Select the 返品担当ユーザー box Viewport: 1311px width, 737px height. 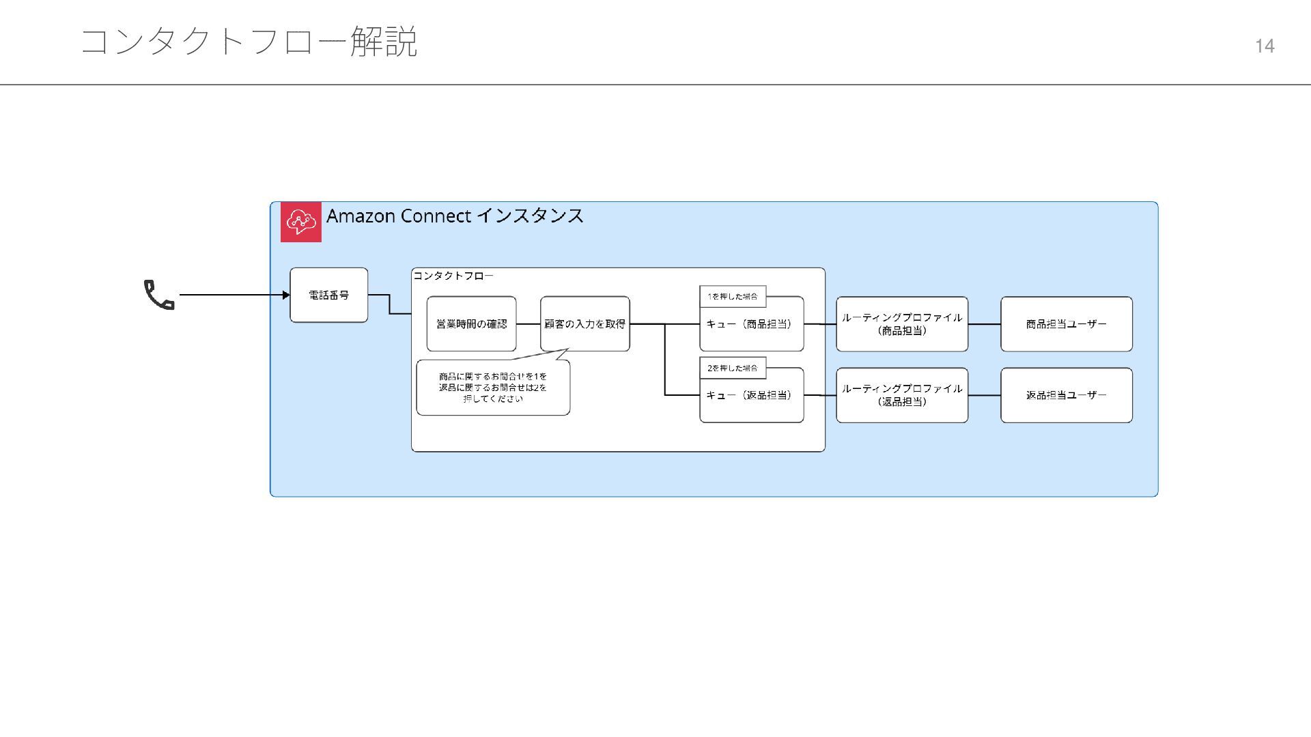coord(1066,395)
